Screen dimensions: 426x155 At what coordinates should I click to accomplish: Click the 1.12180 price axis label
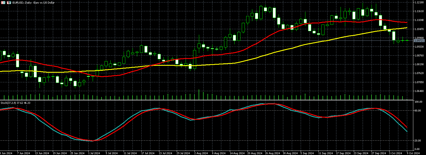tap(419, 2)
